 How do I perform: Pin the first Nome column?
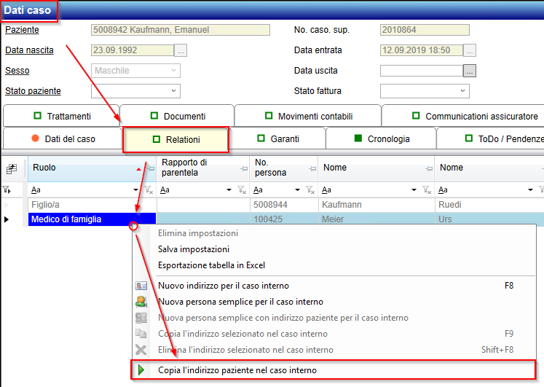pyautogui.click(x=429, y=168)
